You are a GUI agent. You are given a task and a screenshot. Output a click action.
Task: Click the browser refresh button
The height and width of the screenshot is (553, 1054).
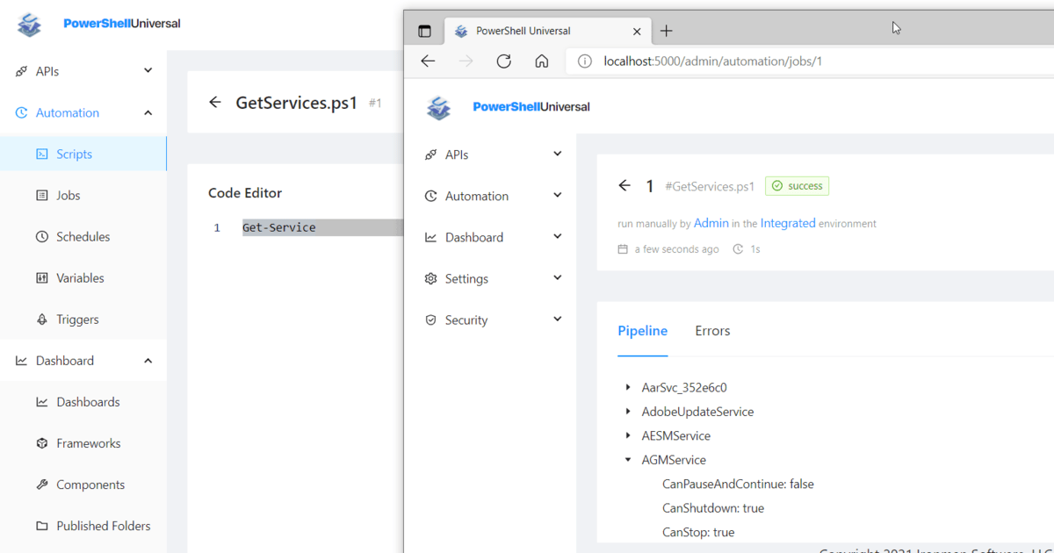(x=503, y=61)
